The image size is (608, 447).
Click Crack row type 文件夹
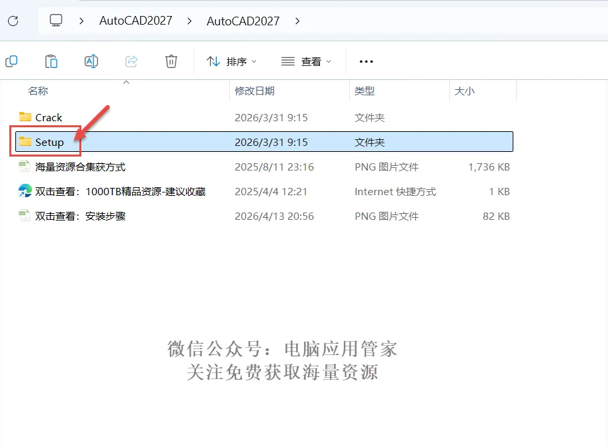click(x=369, y=117)
